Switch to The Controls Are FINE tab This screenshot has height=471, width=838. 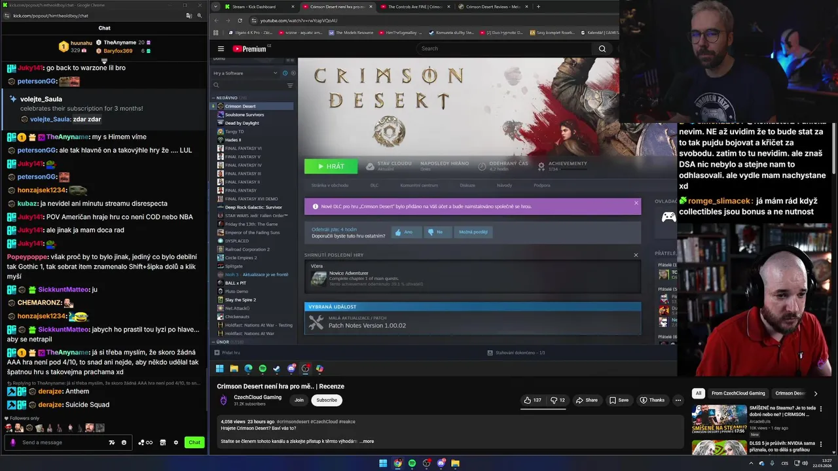tap(414, 7)
